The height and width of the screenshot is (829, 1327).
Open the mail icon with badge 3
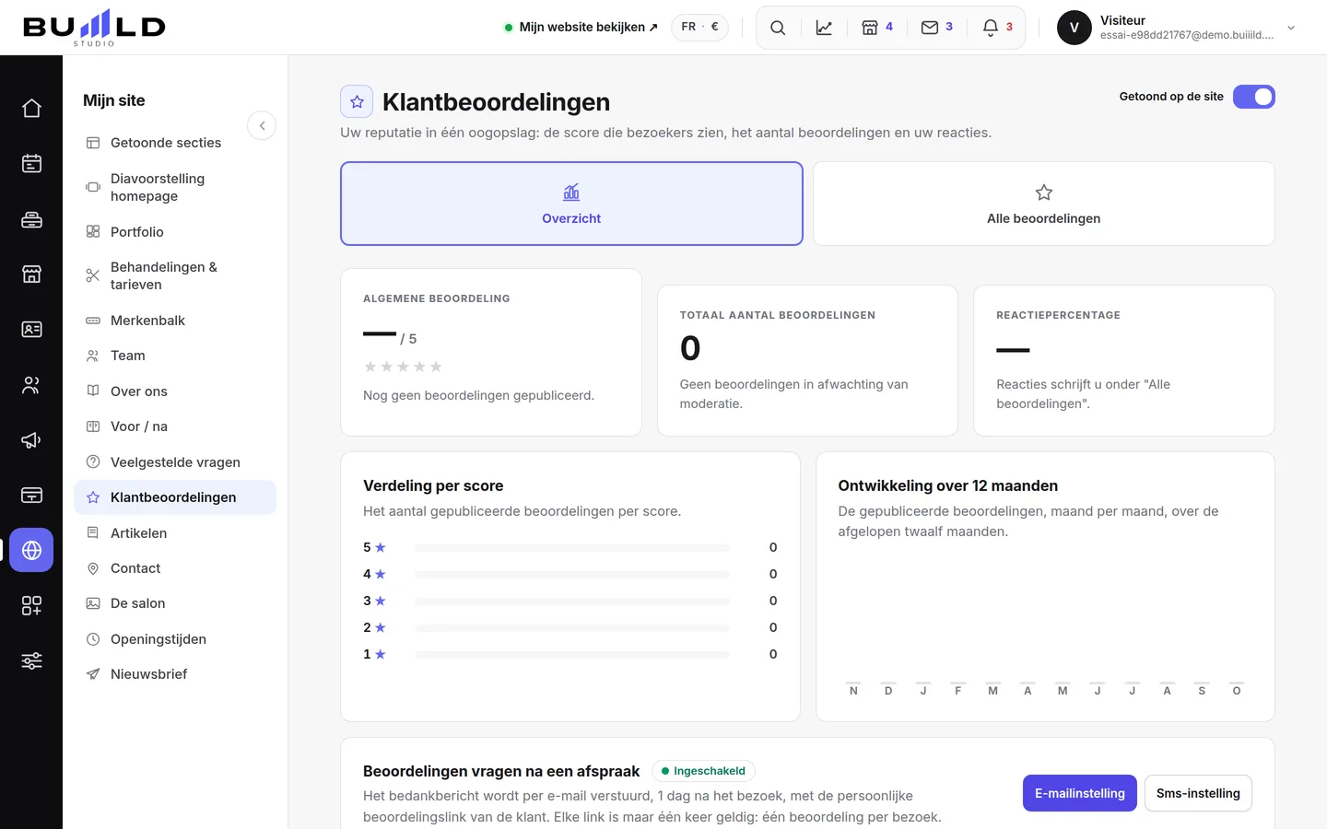click(937, 28)
